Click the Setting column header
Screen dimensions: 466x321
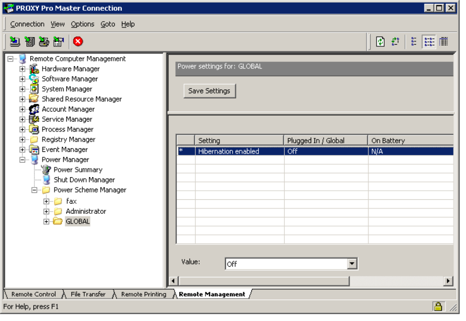pyautogui.click(x=239, y=141)
